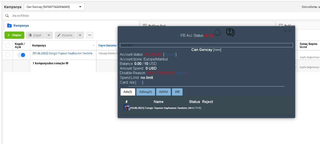Click the green Oluştur button
This screenshot has width=320, height=144.
14,35
